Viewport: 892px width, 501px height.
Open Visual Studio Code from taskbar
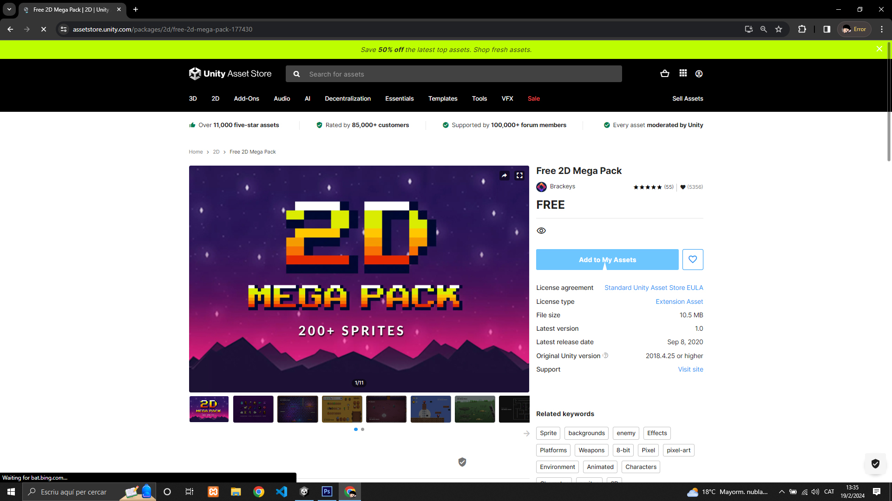282,492
